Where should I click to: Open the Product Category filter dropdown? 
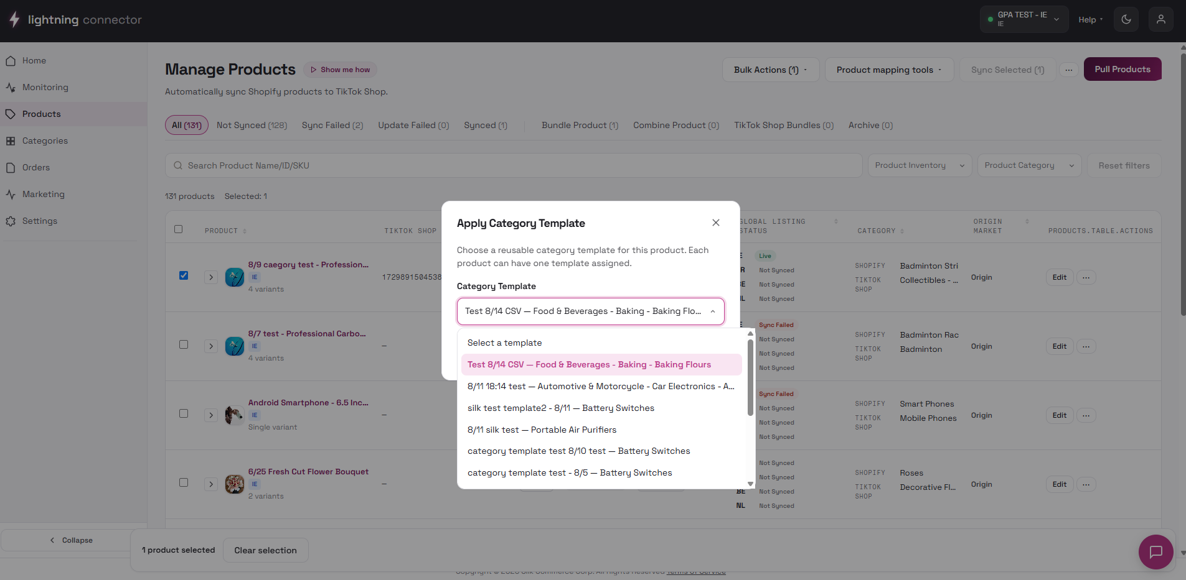[x=1030, y=165]
